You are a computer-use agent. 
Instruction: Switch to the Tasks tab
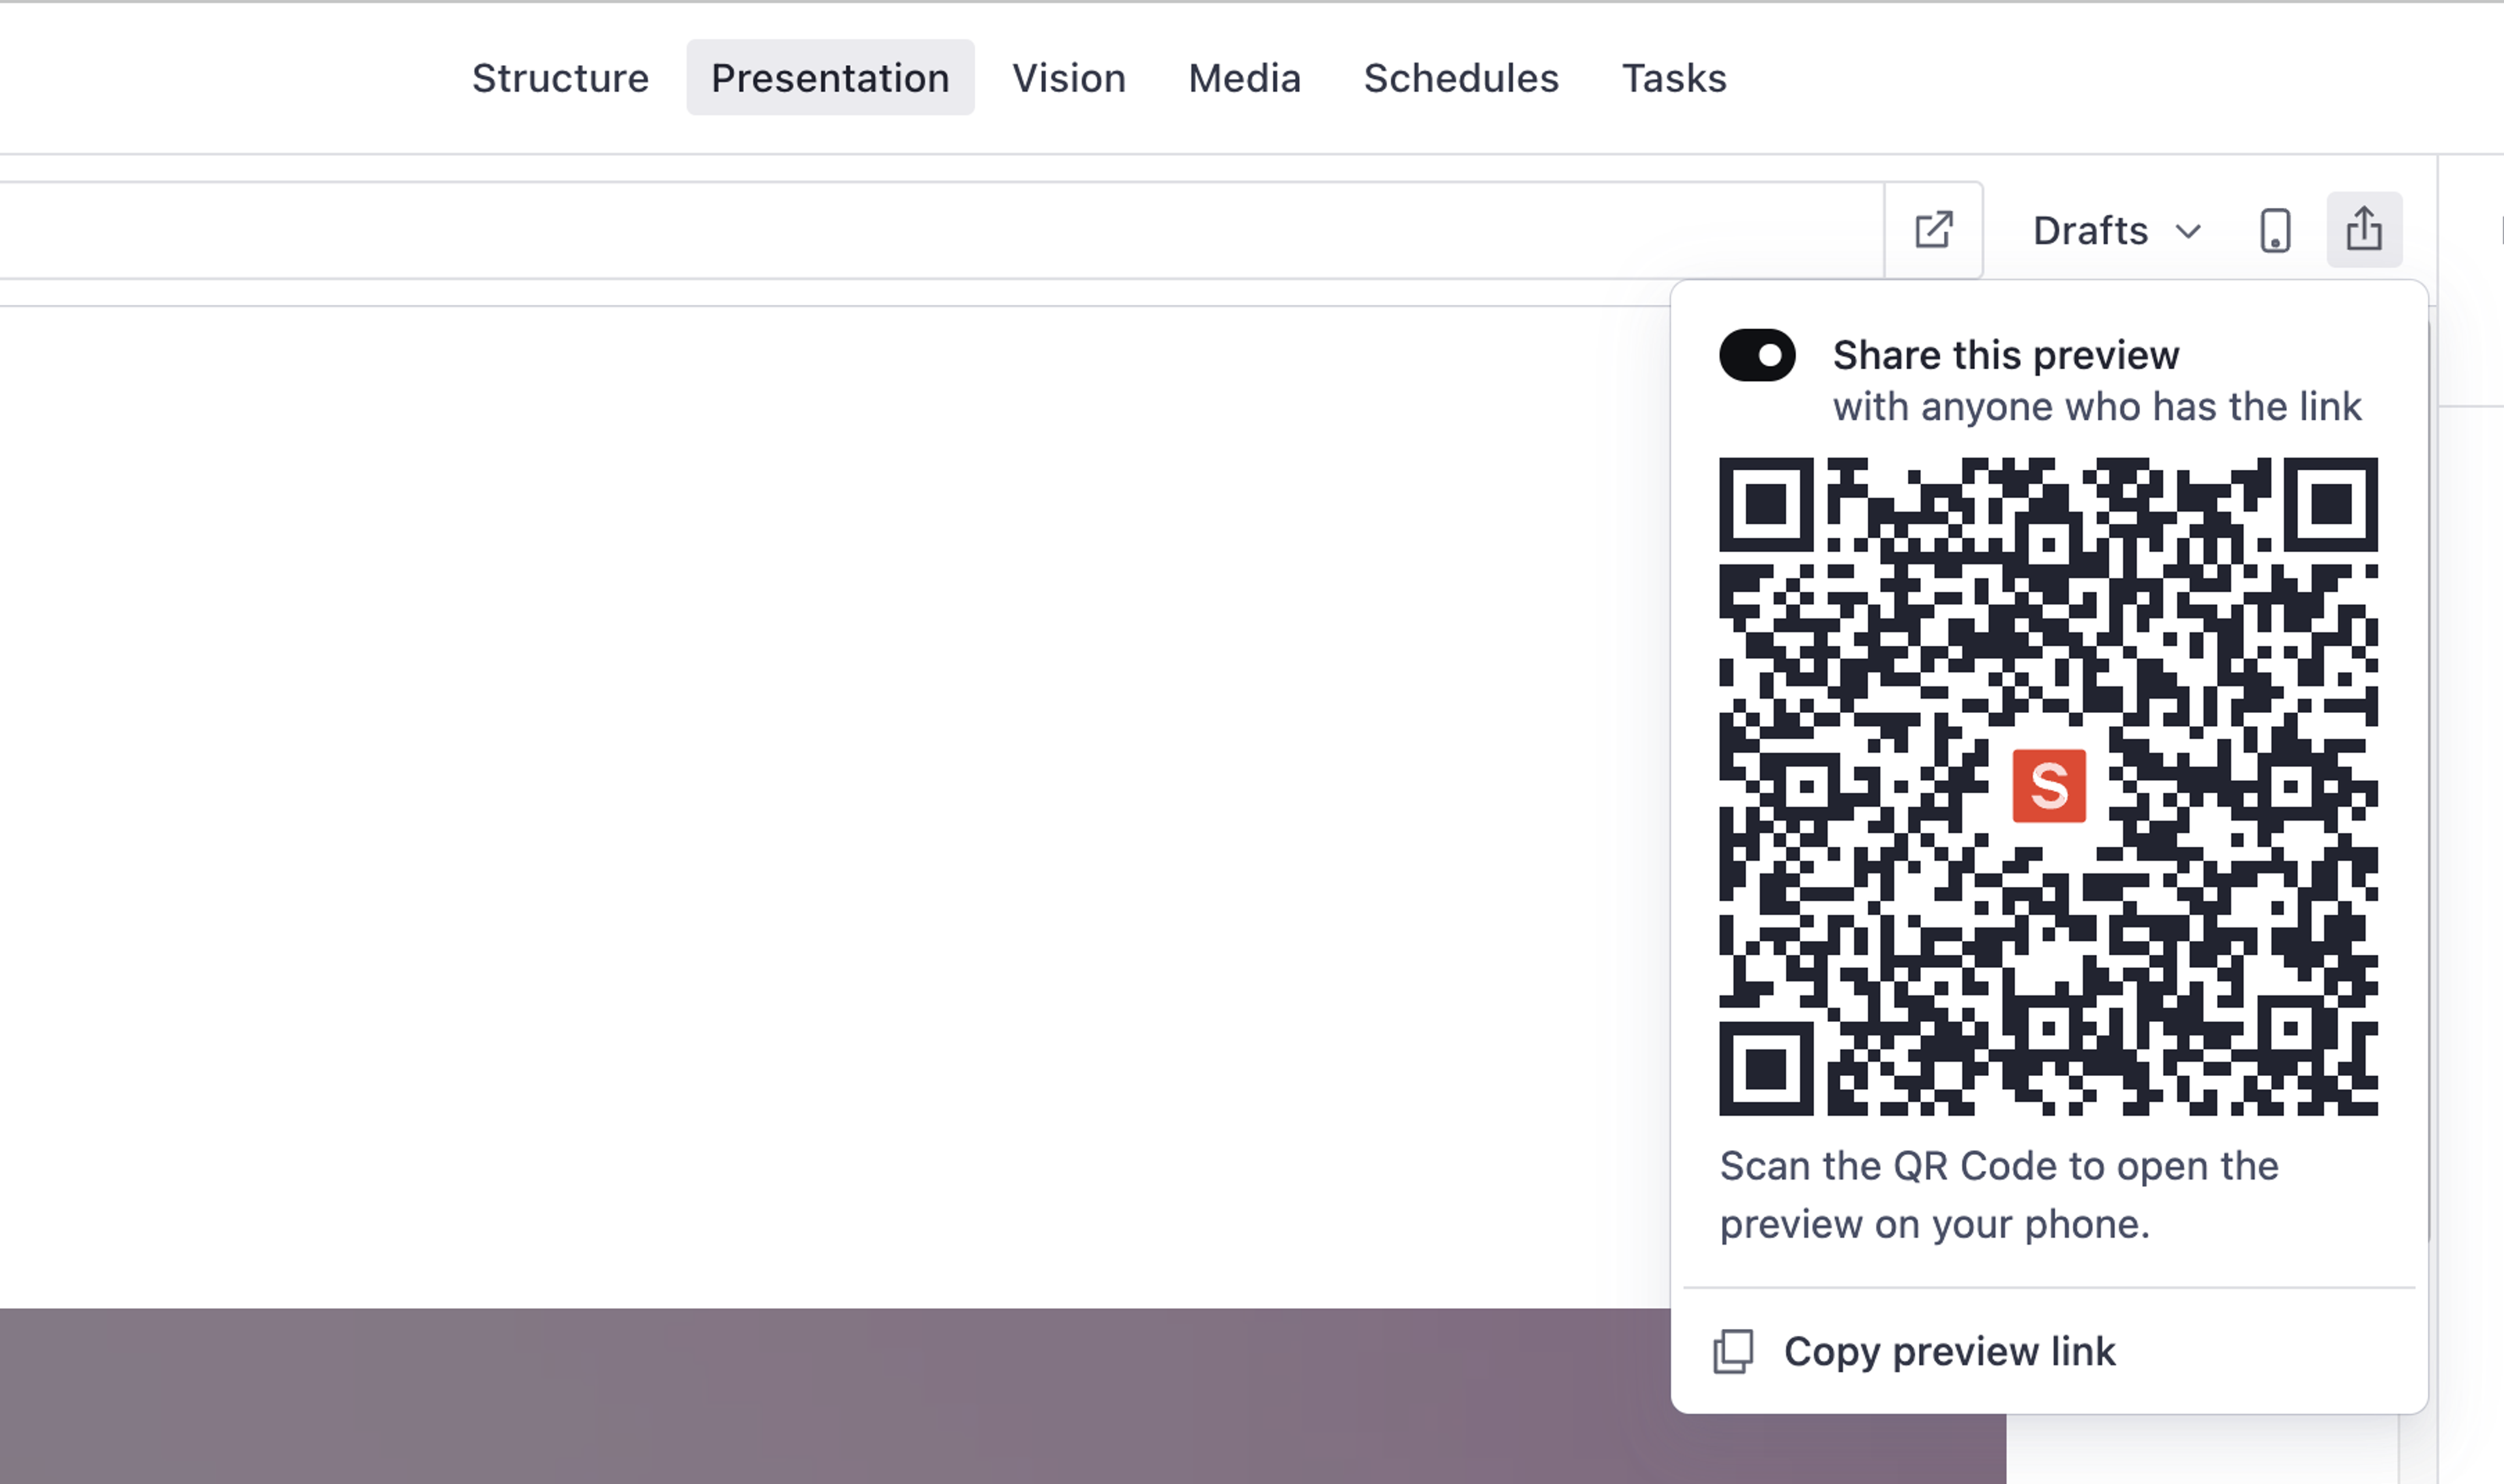point(1674,78)
